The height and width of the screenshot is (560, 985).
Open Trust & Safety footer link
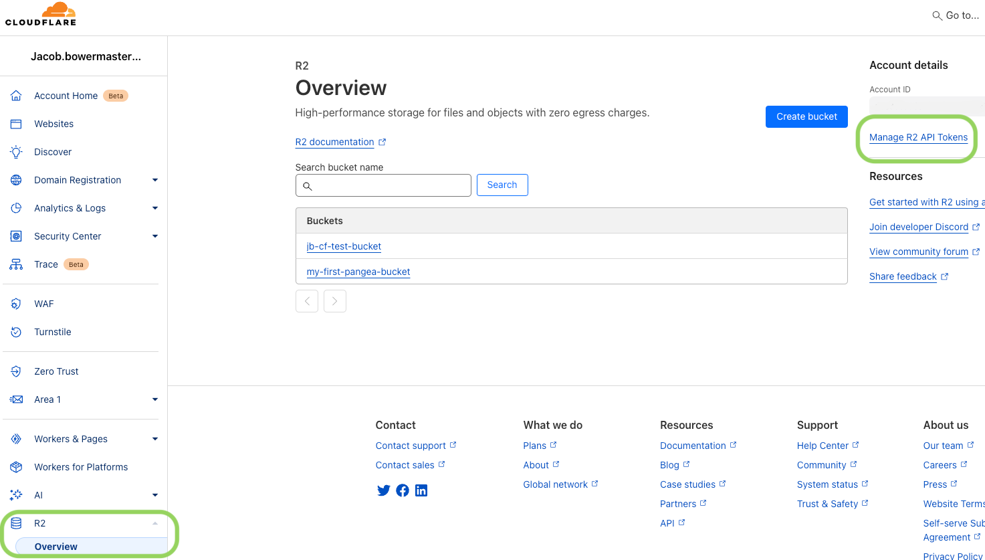(827, 504)
